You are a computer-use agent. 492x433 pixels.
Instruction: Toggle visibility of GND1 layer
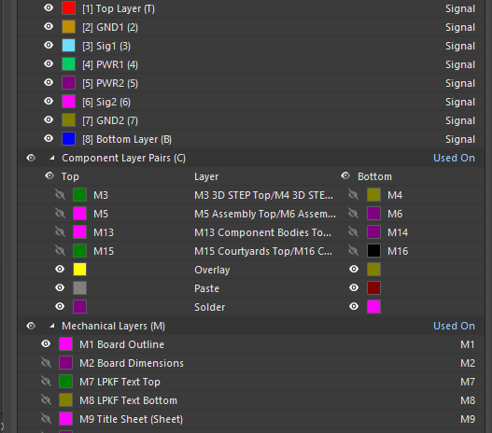pyautogui.click(x=49, y=26)
